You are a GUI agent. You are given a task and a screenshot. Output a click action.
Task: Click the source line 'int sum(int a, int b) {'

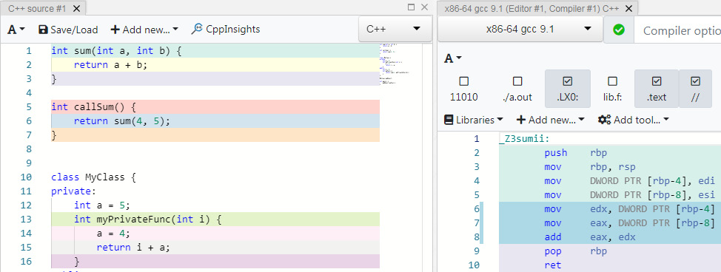point(116,50)
